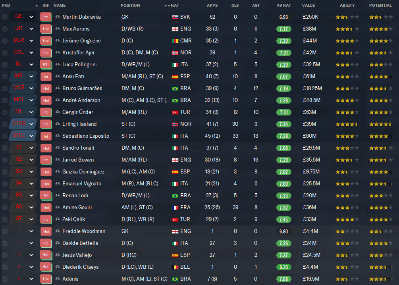
Task: Click Cengiz Ünder's Int info badge
Action: click(46, 112)
